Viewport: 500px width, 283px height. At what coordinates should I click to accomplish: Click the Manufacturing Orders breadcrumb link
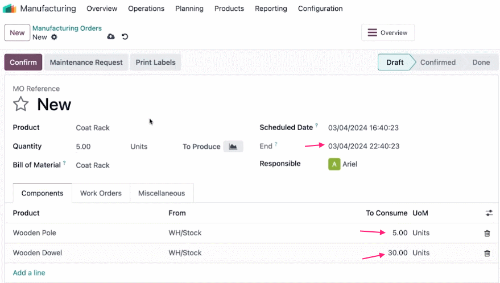coord(67,28)
